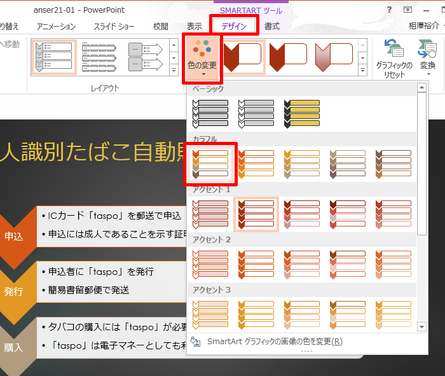Open the 色の変更 color change dropdown
Viewport: 445px width, 376px height.
[202, 59]
